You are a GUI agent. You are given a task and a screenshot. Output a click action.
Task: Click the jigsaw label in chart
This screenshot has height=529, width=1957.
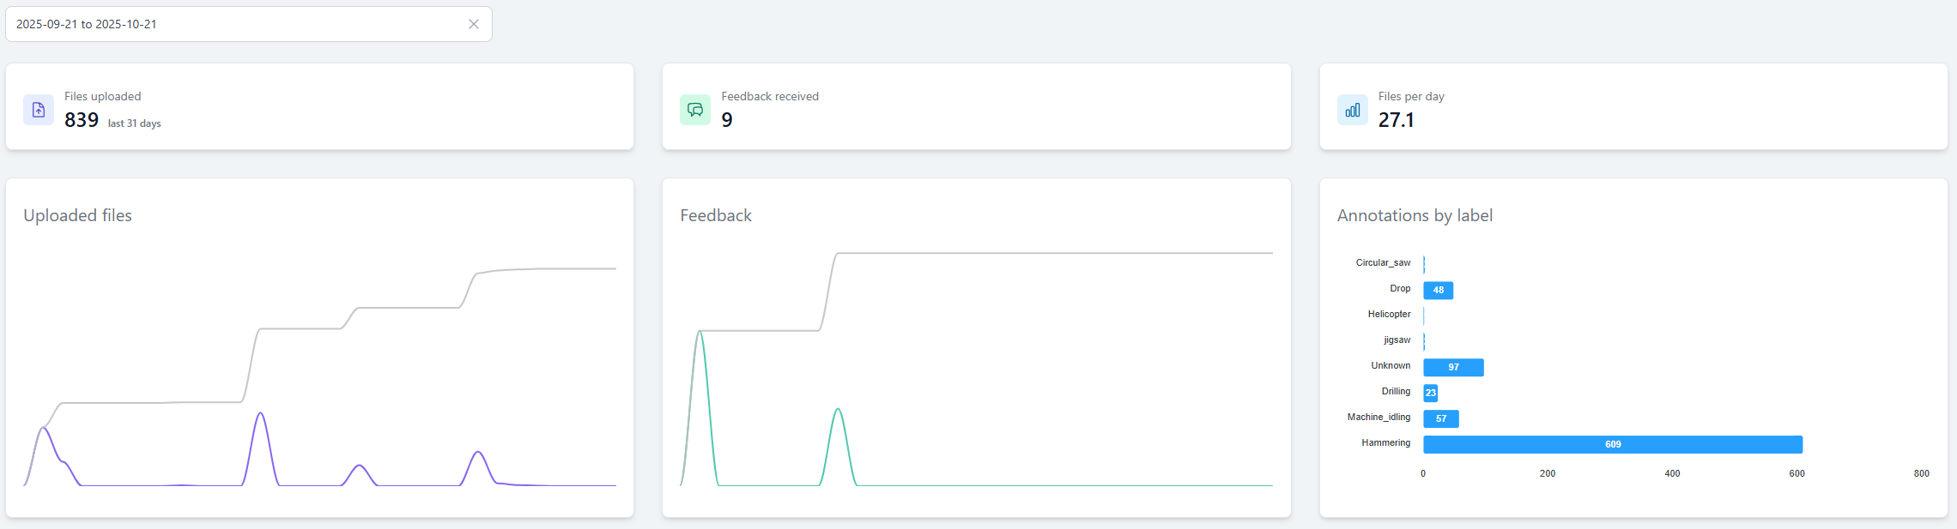click(x=1397, y=340)
